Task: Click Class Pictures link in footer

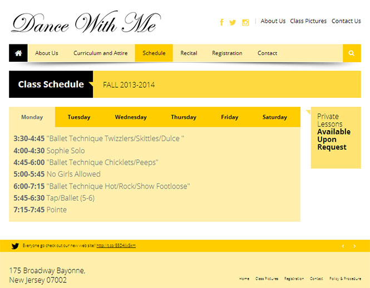Action: (x=267, y=279)
